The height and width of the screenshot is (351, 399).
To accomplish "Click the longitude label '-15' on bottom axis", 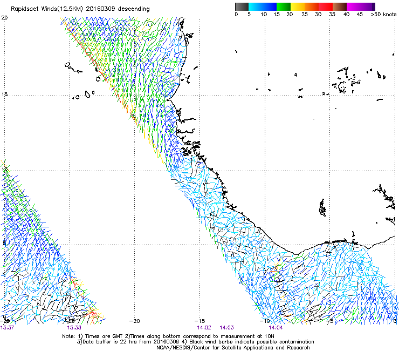I will 200,321.
